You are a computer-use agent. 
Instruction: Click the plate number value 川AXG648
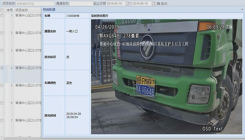coord(73,16)
